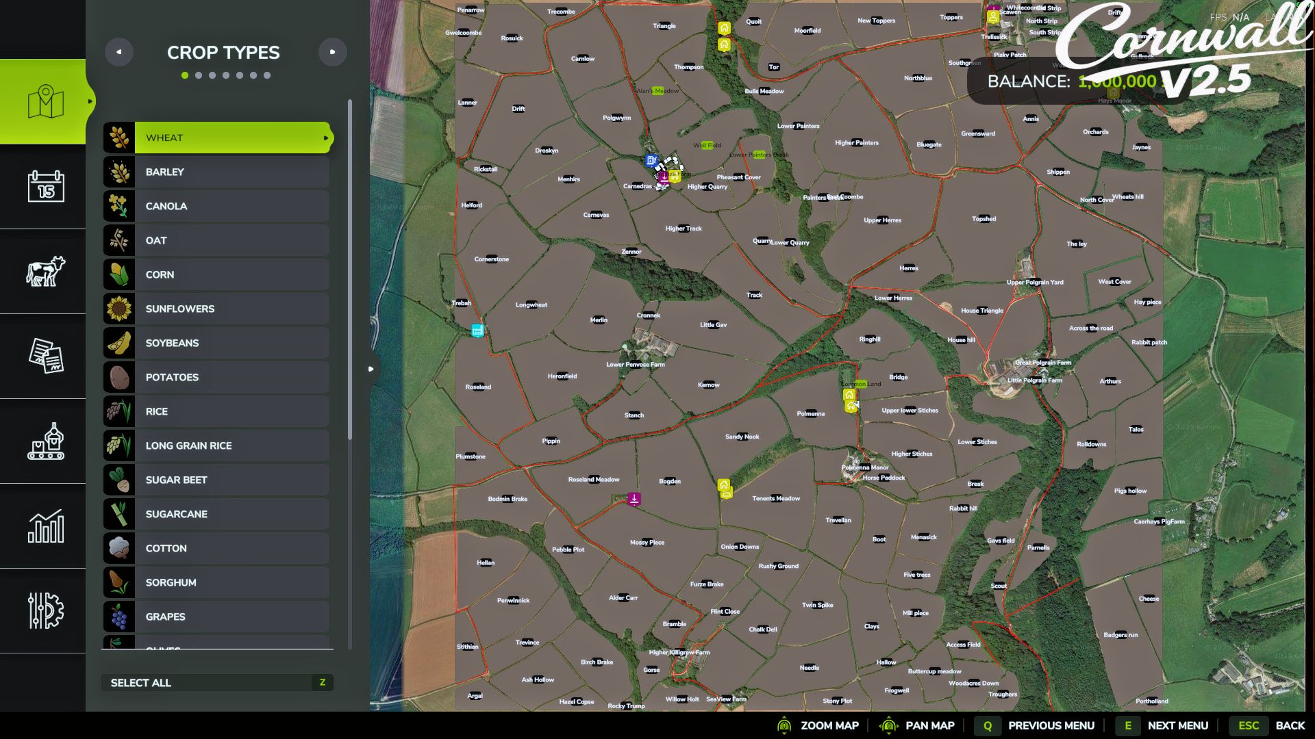Click Next Menu E button

coord(1162,725)
